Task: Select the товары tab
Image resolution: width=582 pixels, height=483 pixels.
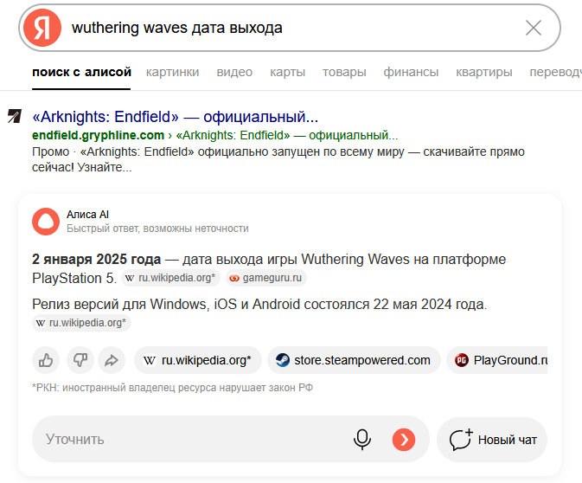Action: (x=344, y=72)
